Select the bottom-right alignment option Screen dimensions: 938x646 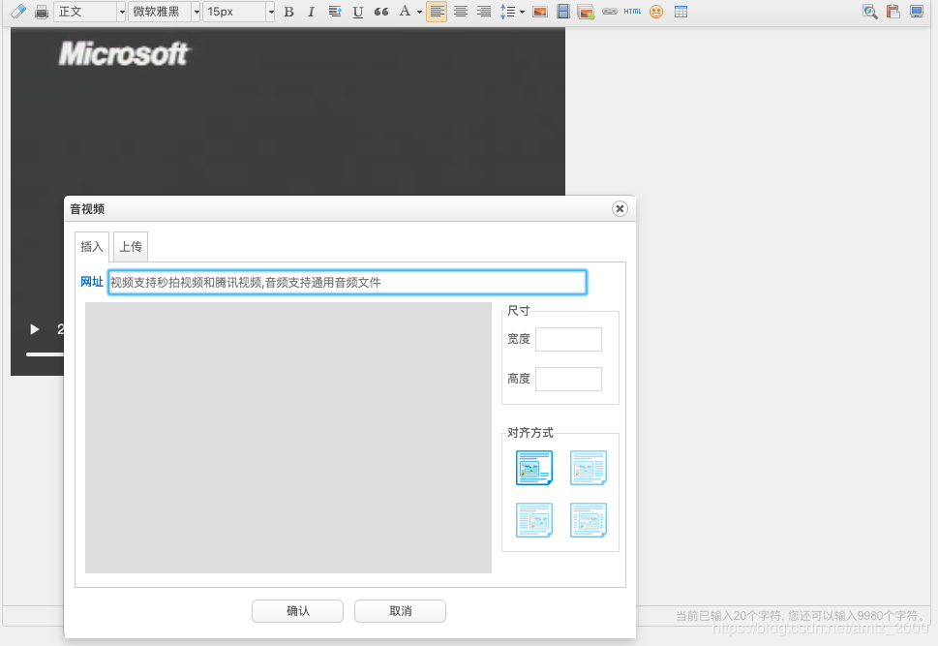point(589,520)
